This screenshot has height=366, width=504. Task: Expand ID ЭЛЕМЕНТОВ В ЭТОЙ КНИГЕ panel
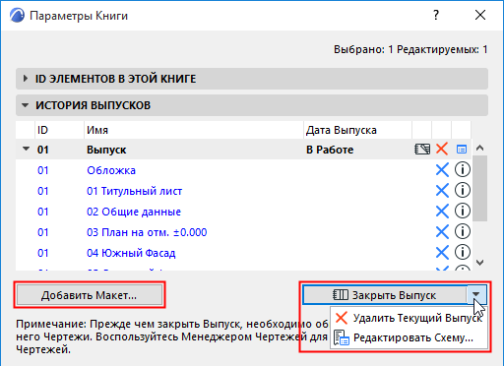25,79
